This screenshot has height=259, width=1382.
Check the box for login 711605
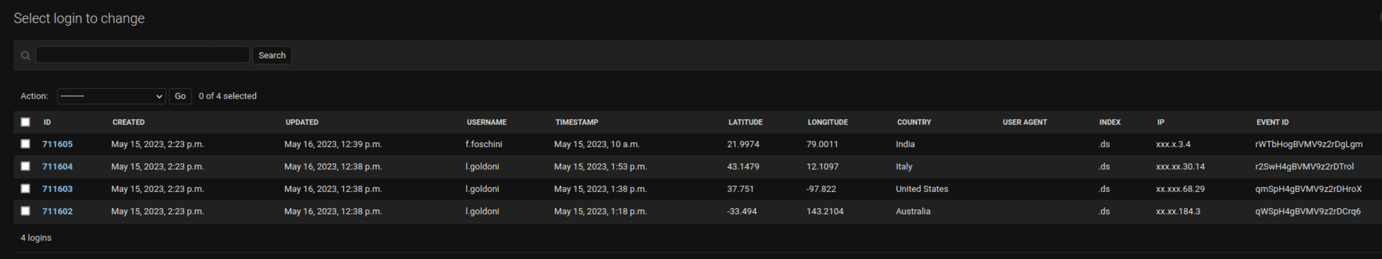pos(25,144)
